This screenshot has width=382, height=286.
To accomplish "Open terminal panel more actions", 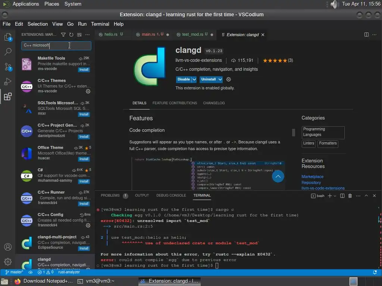I will click(x=358, y=196).
